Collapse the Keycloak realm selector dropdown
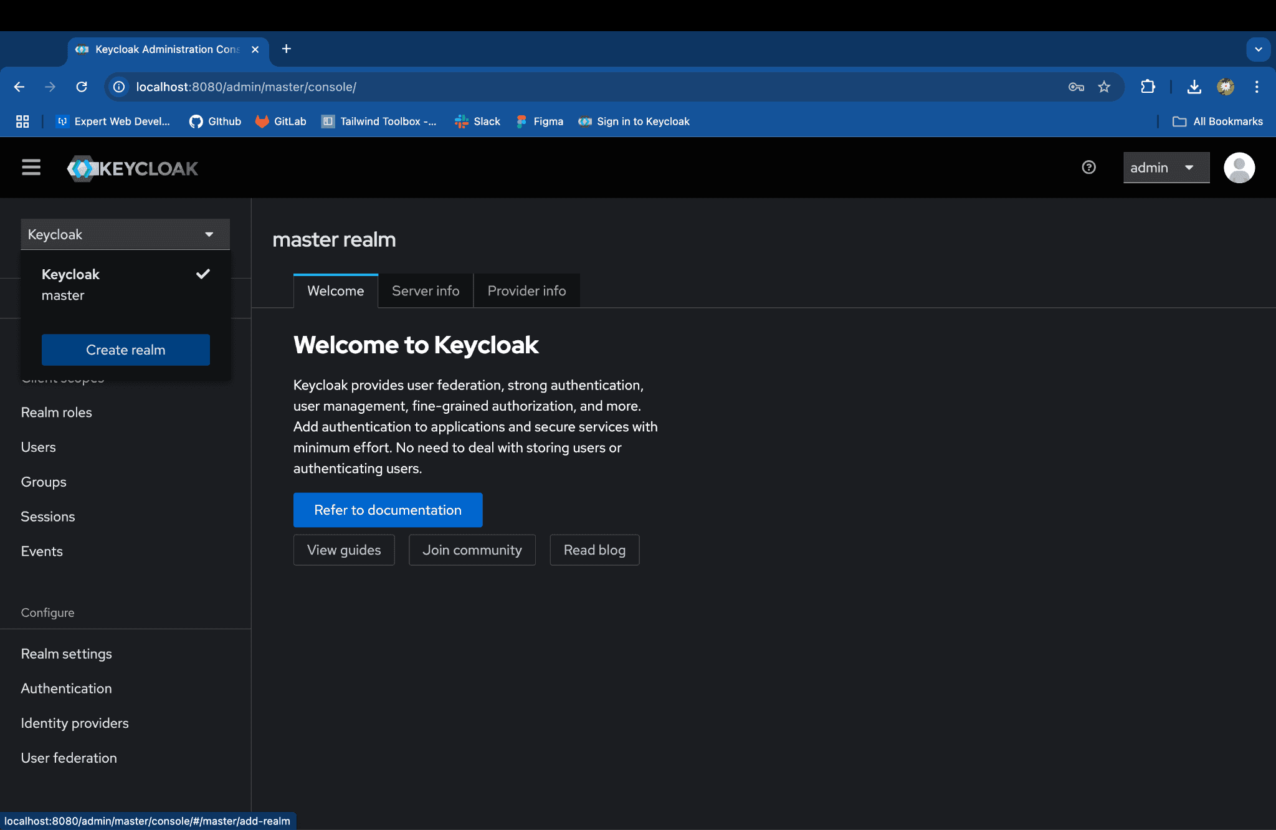This screenshot has height=830, width=1276. point(125,234)
